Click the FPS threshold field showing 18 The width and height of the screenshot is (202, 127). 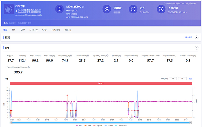click(x=173, y=79)
